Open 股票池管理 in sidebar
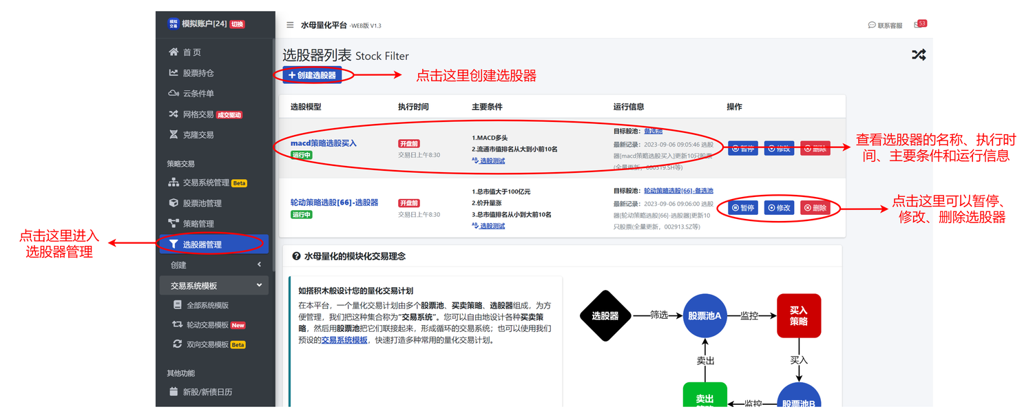1033x418 pixels. pos(202,203)
